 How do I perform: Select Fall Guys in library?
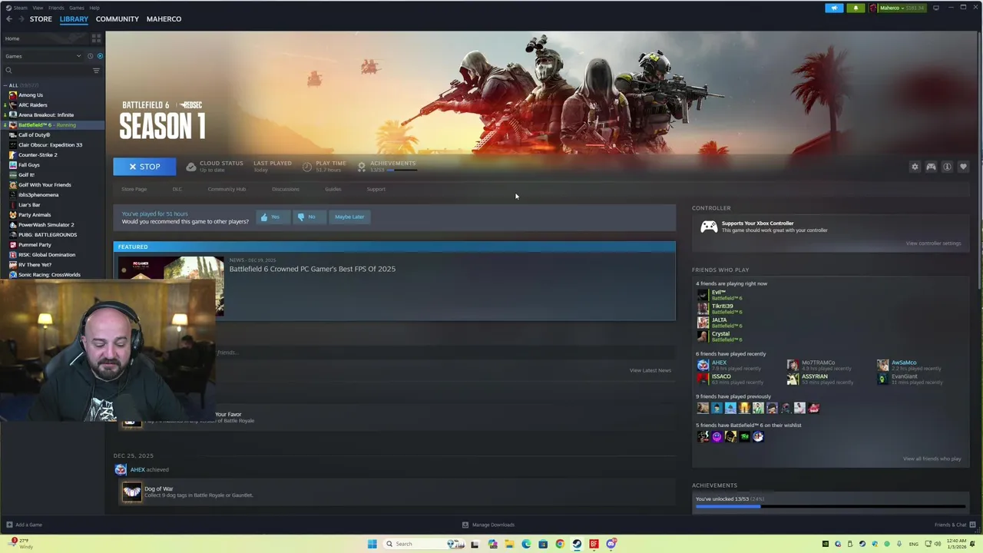[29, 165]
